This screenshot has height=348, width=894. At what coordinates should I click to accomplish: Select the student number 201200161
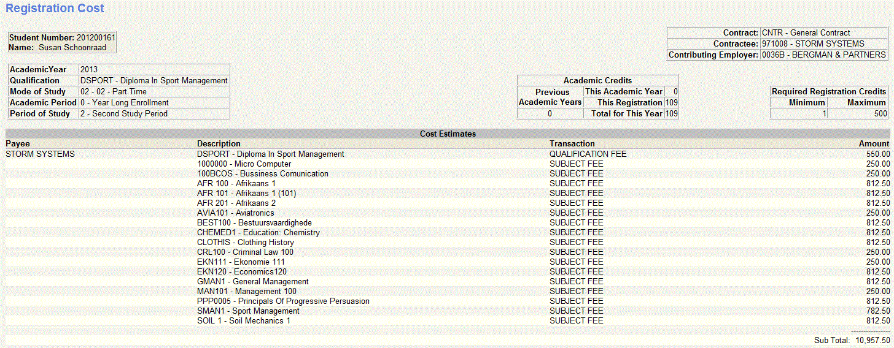click(96, 38)
